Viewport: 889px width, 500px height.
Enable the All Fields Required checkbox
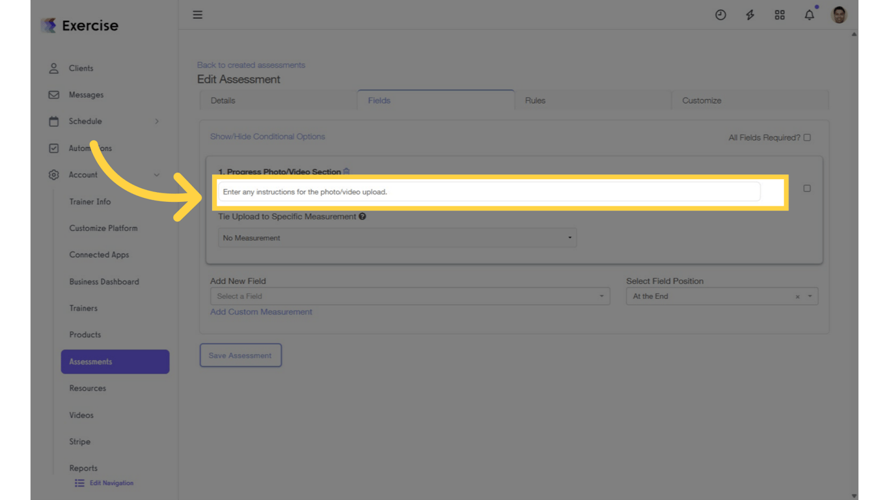(x=807, y=137)
